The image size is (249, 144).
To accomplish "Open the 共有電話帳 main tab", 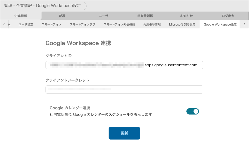I will tap(145, 16).
